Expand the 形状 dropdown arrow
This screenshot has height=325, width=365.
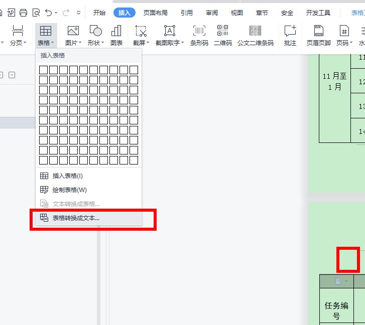tap(102, 43)
